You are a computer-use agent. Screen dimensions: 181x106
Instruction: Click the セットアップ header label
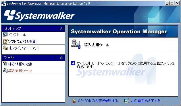[x=13, y=28]
